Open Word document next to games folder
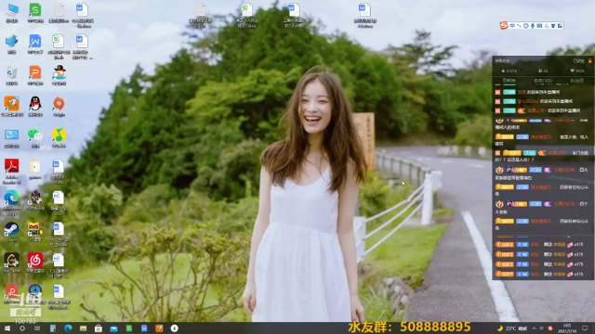595x334 pixels. click(58, 171)
